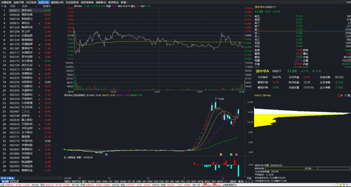This screenshot has height=187, width=351.
Task: Click the 关闭 button at top right
Action: pos(349,2)
